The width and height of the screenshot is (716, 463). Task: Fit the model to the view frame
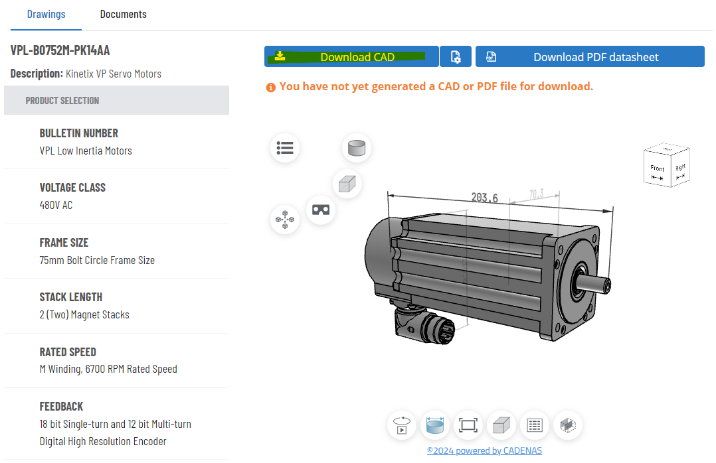(x=468, y=425)
